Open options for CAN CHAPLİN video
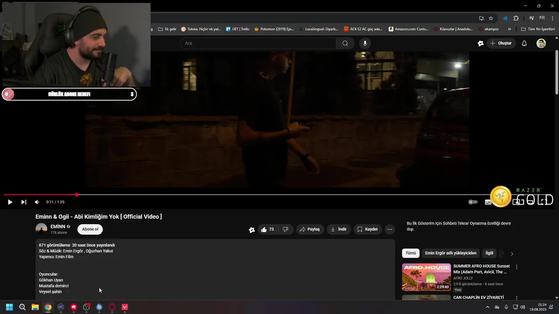The width and height of the screenshot is (559, 314). click(x=517, y=298)
